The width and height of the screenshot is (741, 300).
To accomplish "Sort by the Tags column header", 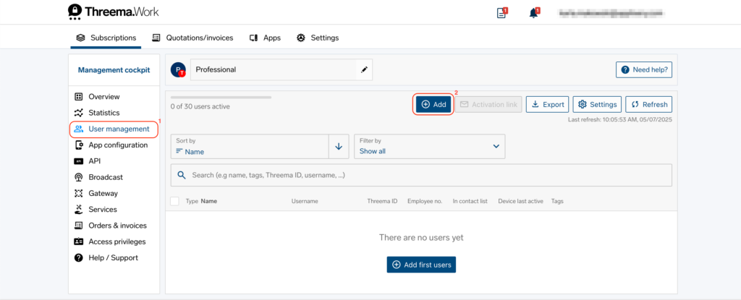I will (x=557, y=201).
